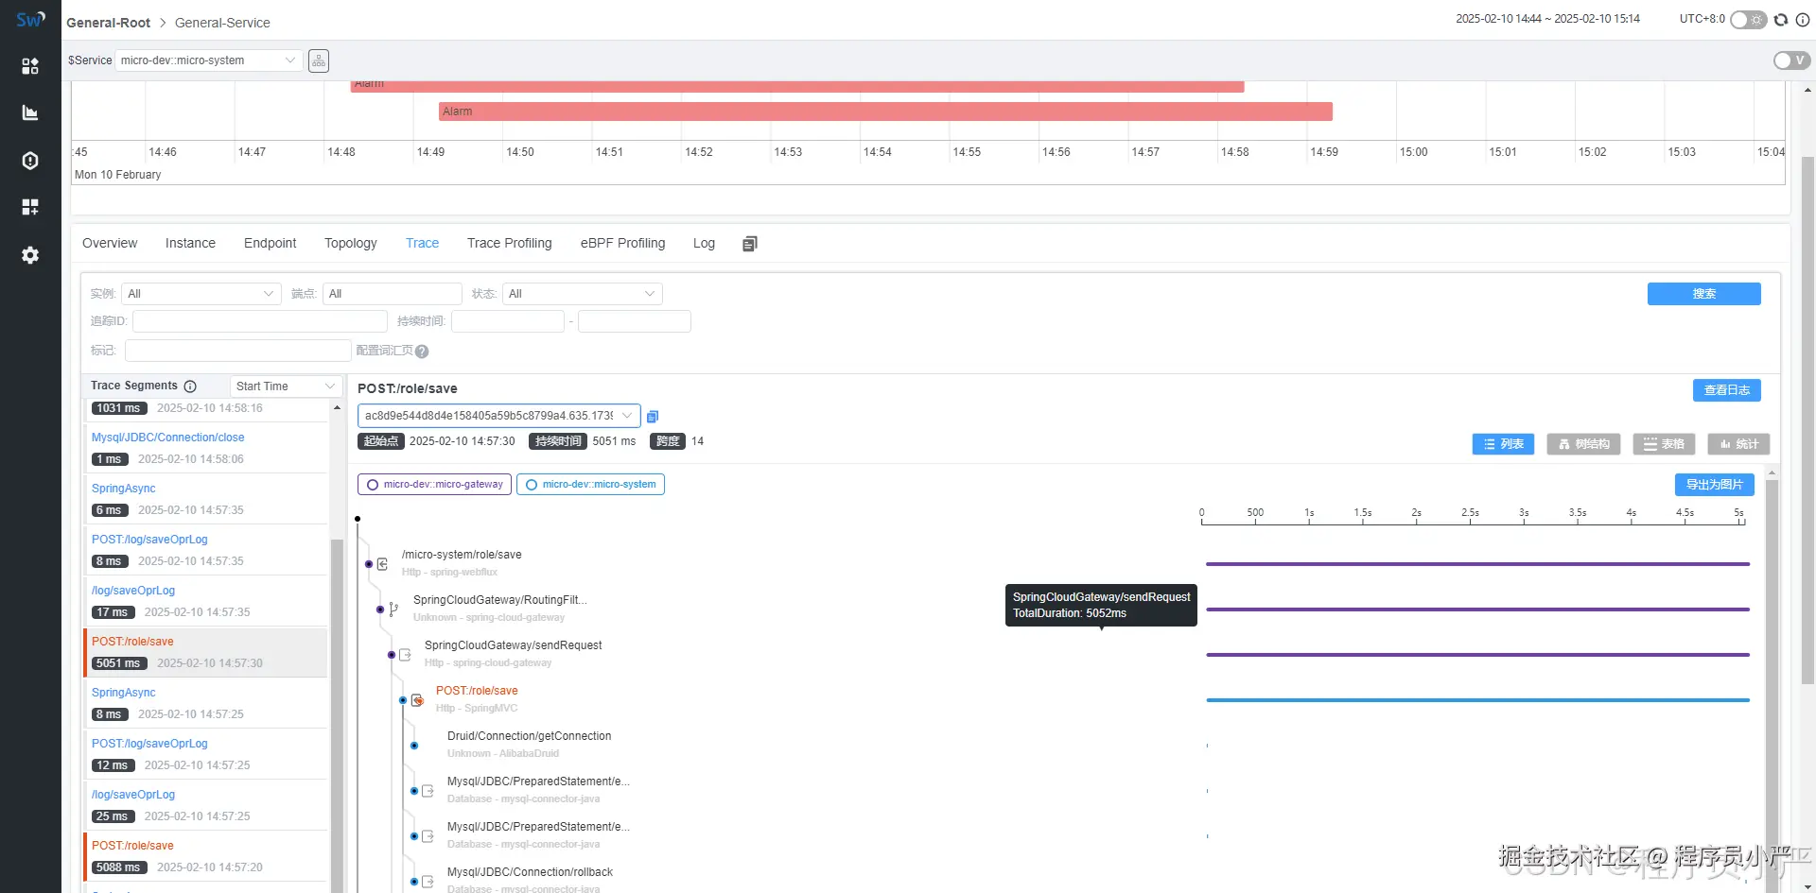Screen dimensions: 1816x893
Task: Click the page vertical scrollbar thumb
Action: (1807, 420)
